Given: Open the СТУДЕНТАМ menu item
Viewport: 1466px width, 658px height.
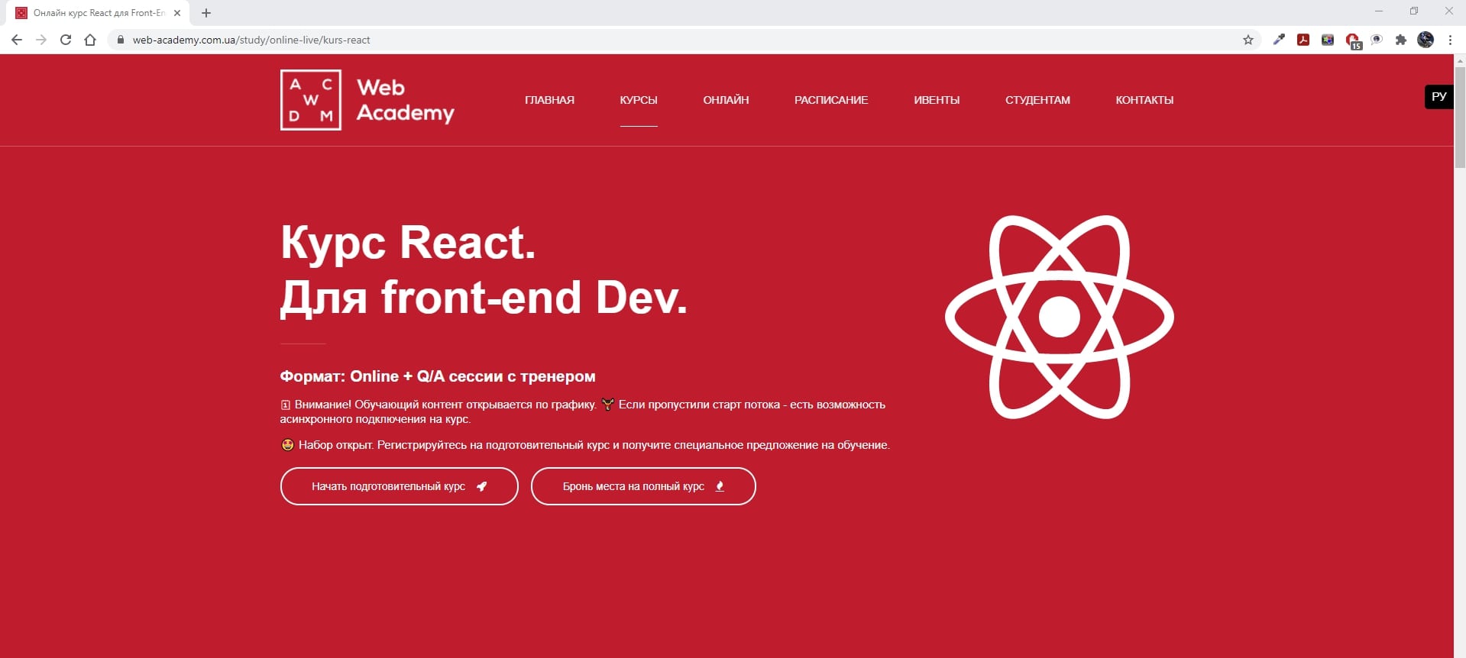Looking at the screenshot, I should (x=1037, y=100).
